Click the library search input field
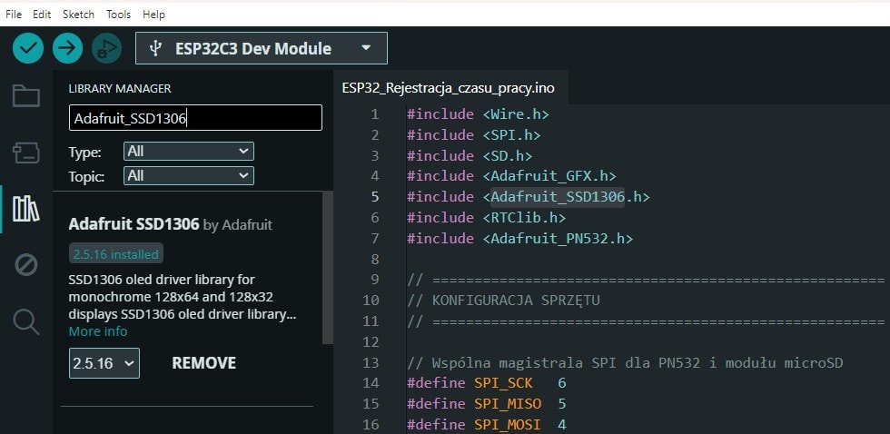The image size is (890, 434). [x=195, y=118]
